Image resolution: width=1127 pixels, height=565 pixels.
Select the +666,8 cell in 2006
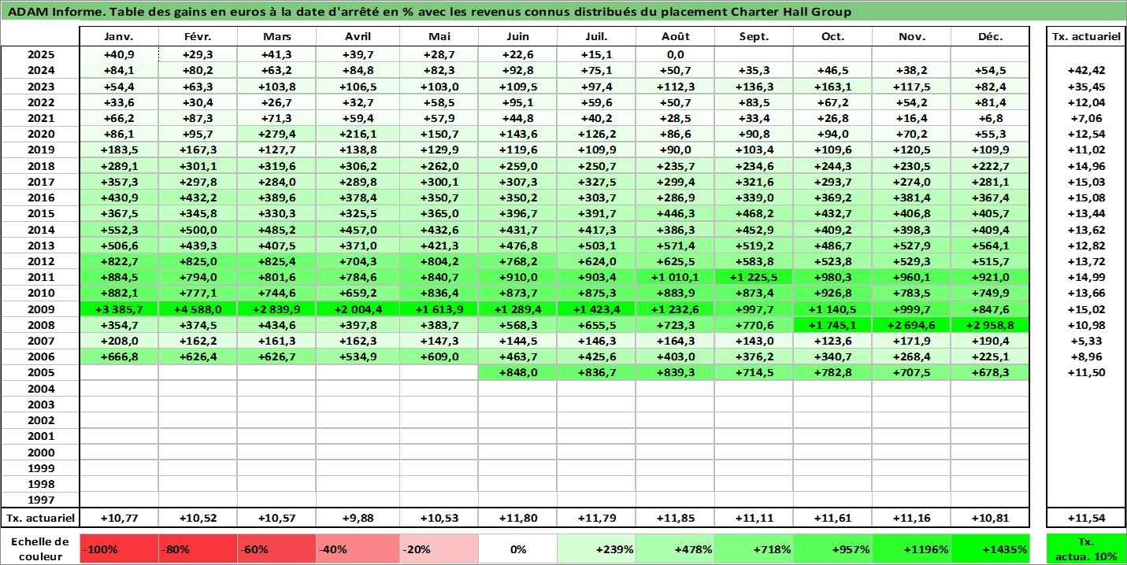(x=120, y=356)
